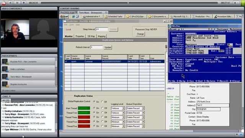Open the File menu in Pro2SQL Administration Utility
This screenshot has height=138, width=245.
click(65, 25)
